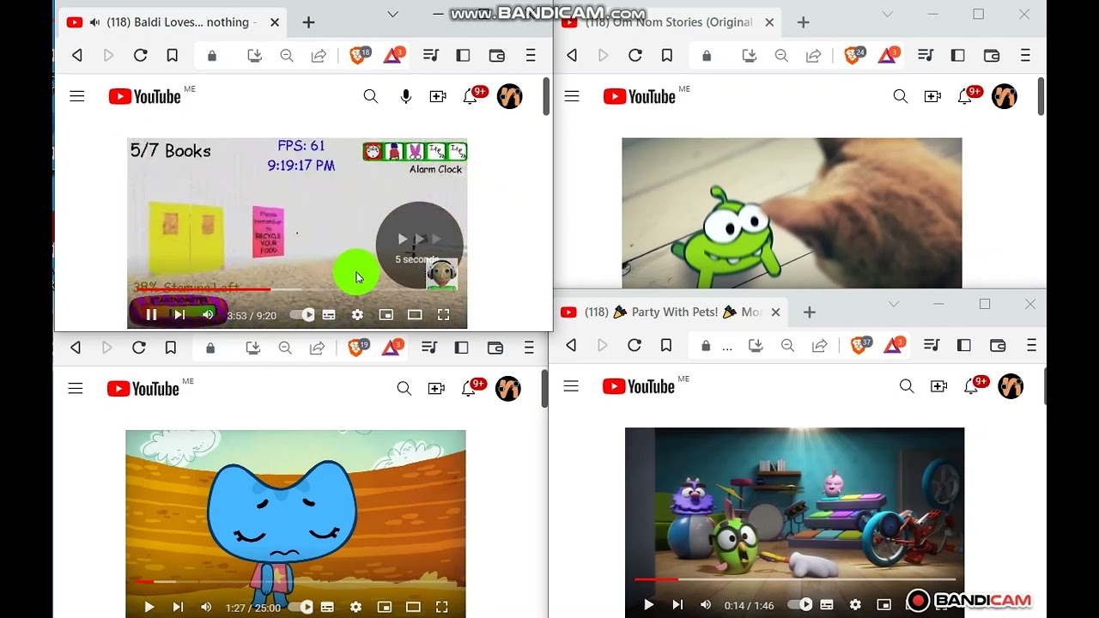Seek on the Baldi video progress bar
This screenshot has height=618, width=1099.
click(x=297, y=290)
